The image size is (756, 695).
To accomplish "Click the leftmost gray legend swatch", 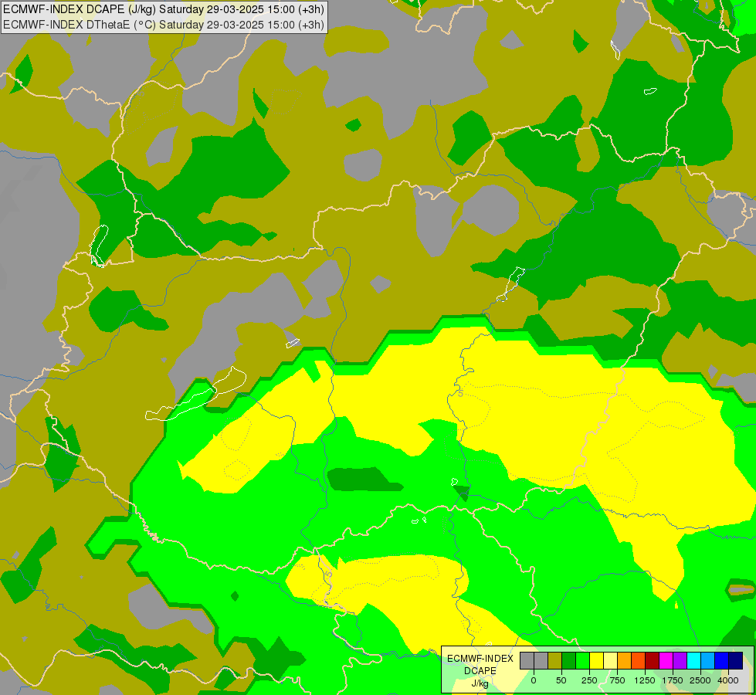I will 527,661.
